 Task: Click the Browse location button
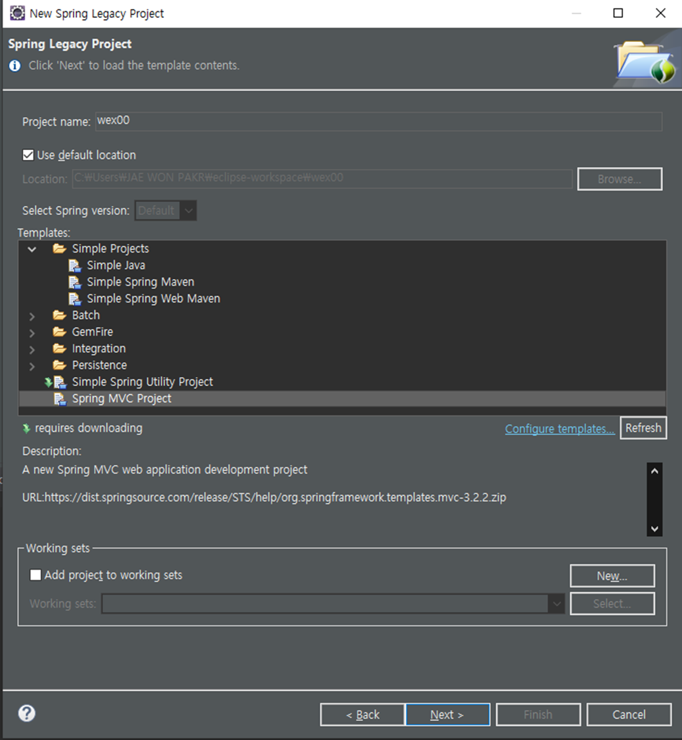pos(620,179)
